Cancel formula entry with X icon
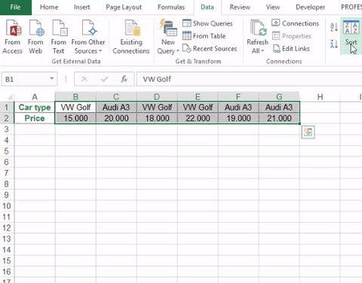The image size is (362, 283). click(84, 79)
